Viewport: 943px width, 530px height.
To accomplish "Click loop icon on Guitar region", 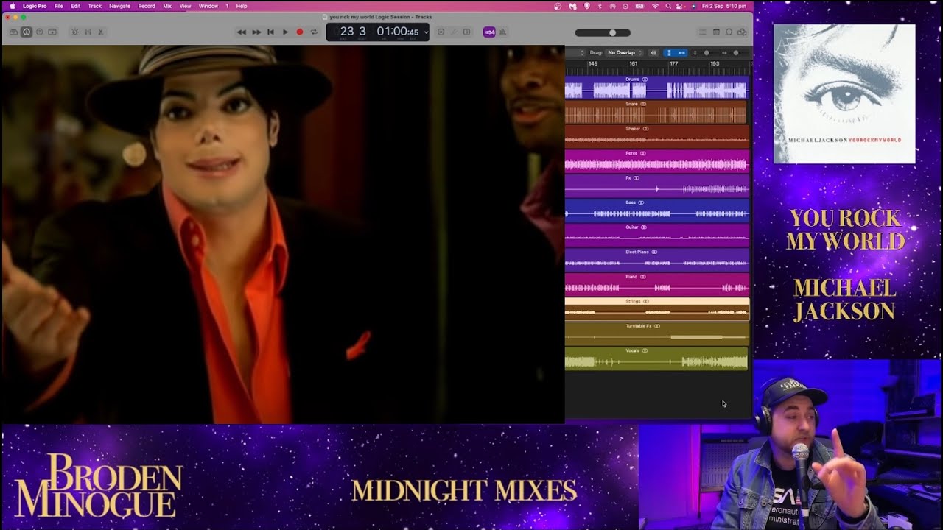I will pyautogui.click(x=644, y=227).
